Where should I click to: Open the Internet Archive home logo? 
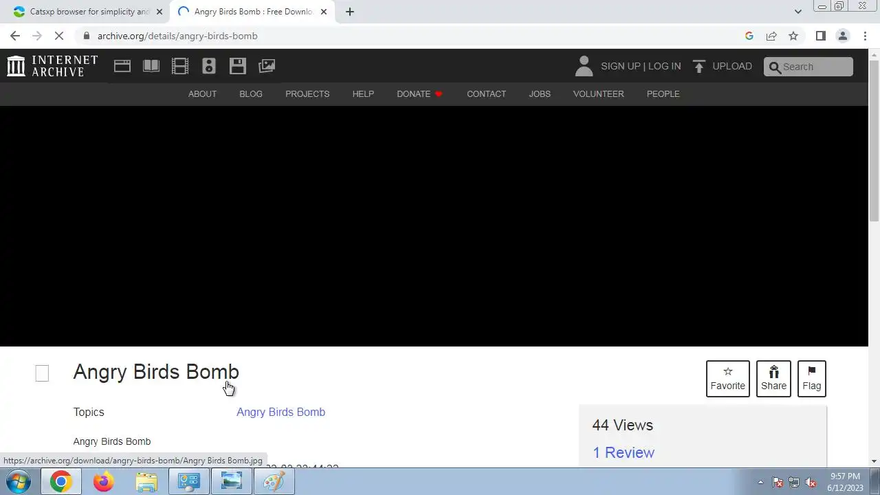pos(52,66)
